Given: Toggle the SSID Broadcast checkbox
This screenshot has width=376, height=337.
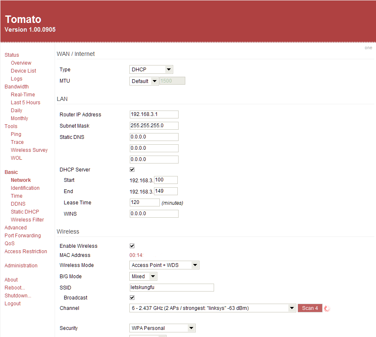Looking at the screenshot, I should (132, 298).
